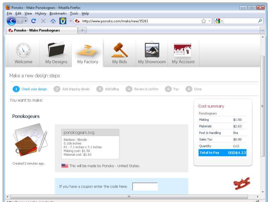Click the vertical scrollbar up arrow
270x202 pixels.
point(263,37)
